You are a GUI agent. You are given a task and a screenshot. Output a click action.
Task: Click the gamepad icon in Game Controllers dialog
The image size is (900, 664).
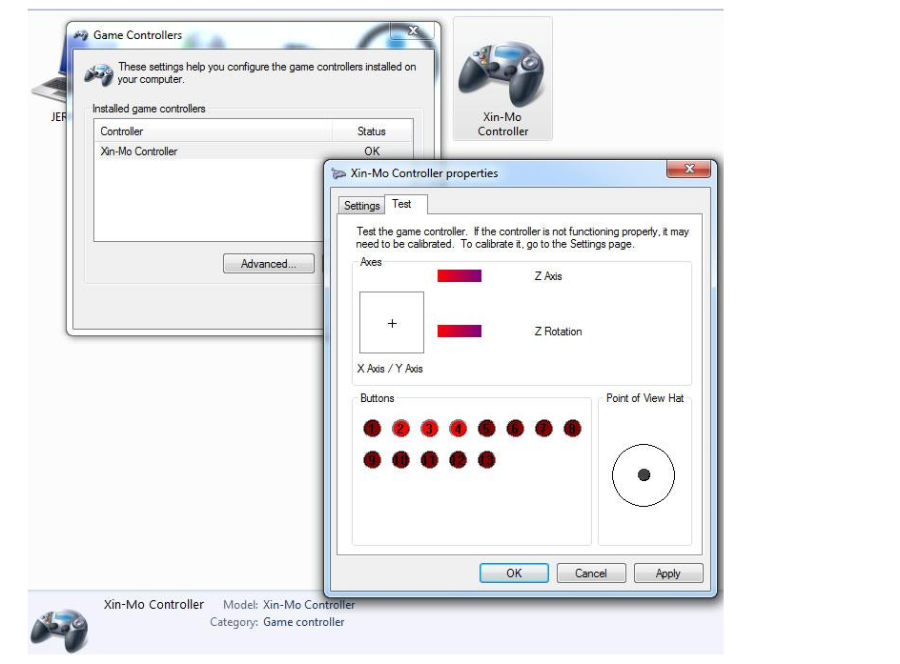tap(99, 75)
